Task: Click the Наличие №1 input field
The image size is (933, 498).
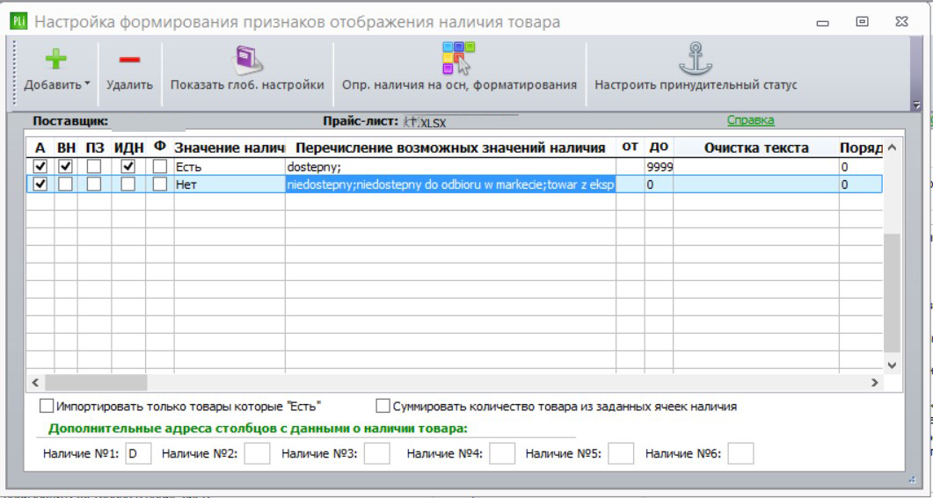Action: (x=138, y=453)
